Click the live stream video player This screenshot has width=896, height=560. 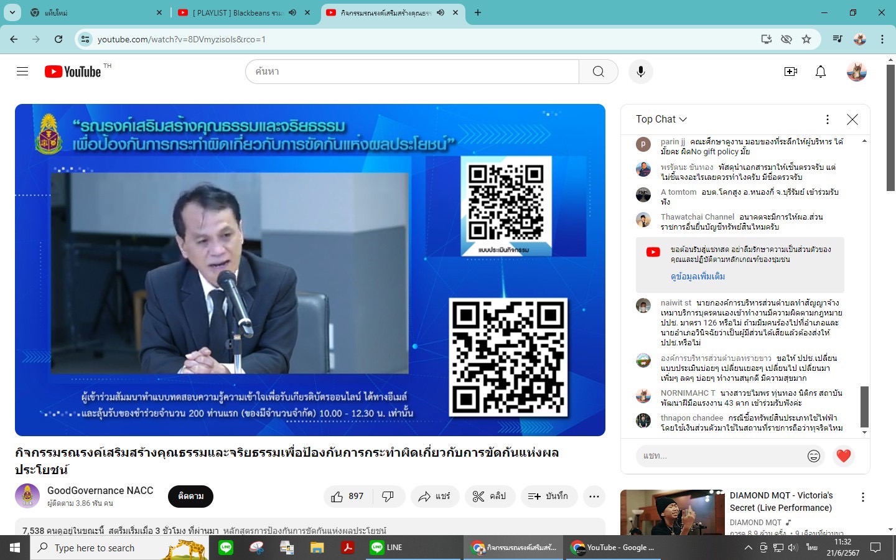(310, 270)
